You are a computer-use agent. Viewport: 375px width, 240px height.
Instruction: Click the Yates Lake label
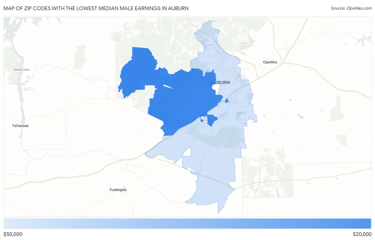(x=21, y=70)
